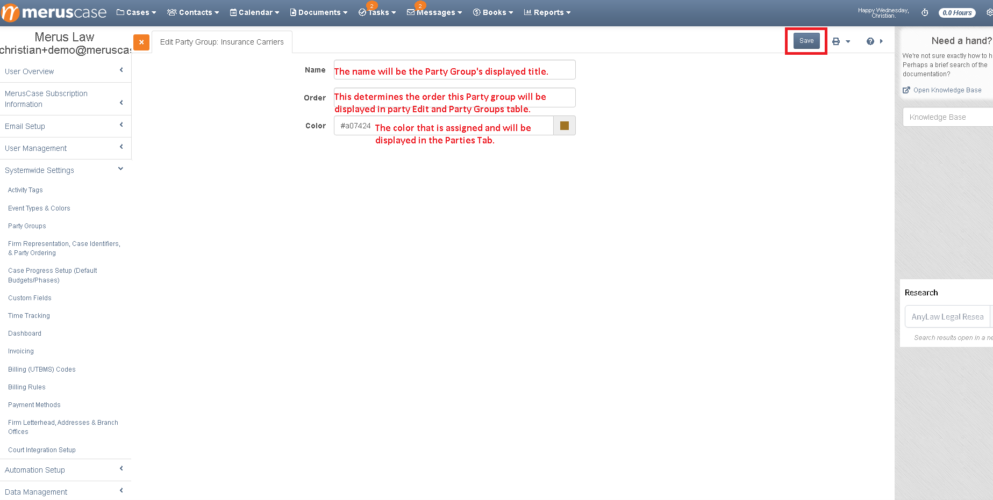
Task: Click the Order input field
Action: tap(455, 98)
